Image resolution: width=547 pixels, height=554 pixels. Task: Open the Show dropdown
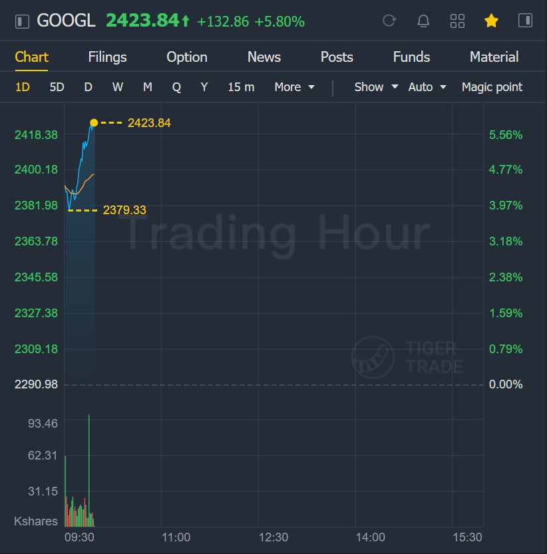point(376,87)
